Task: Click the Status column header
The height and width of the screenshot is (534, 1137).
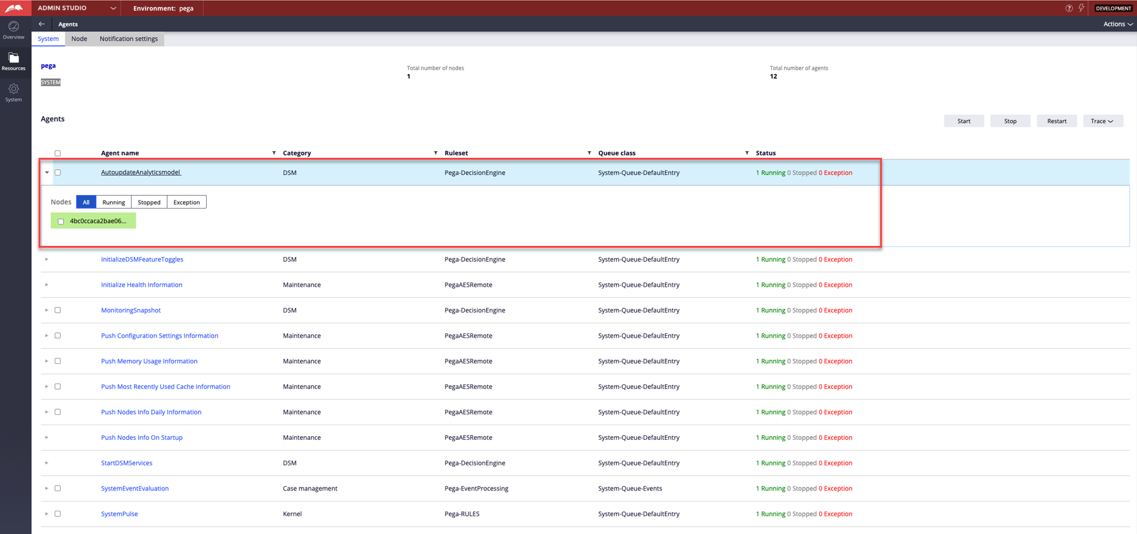Action: click(x=766, y=153)
